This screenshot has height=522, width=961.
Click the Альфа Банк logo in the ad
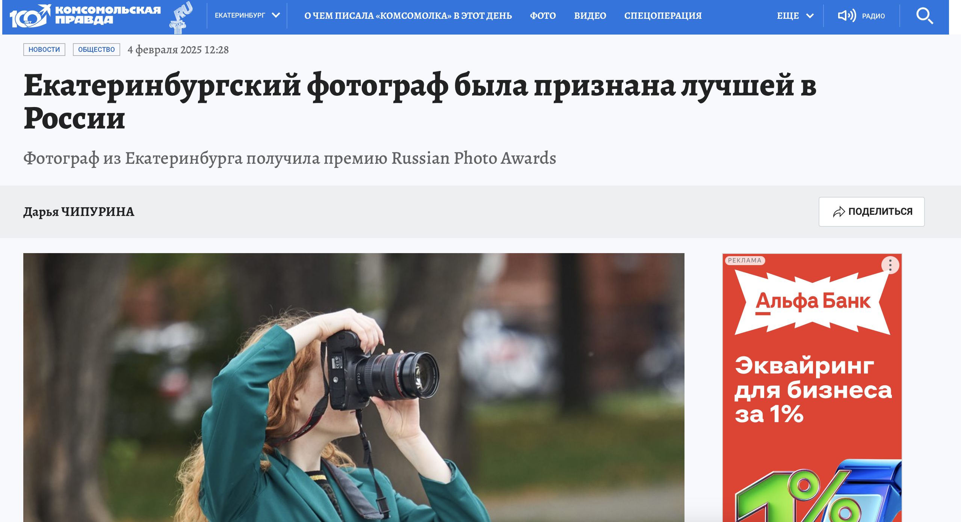pyautogui.click(x=813, y=302)
